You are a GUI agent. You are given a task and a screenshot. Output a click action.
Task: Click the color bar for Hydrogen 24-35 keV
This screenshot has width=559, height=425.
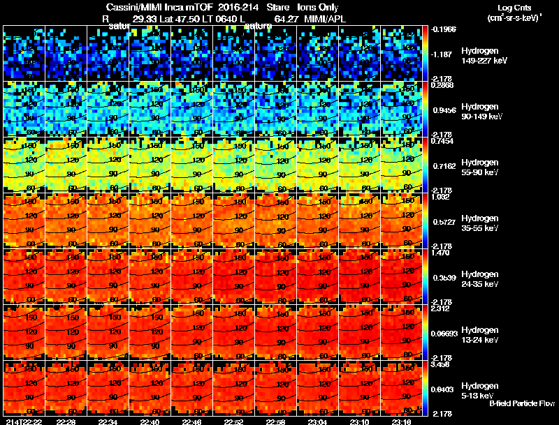[425, 277]
